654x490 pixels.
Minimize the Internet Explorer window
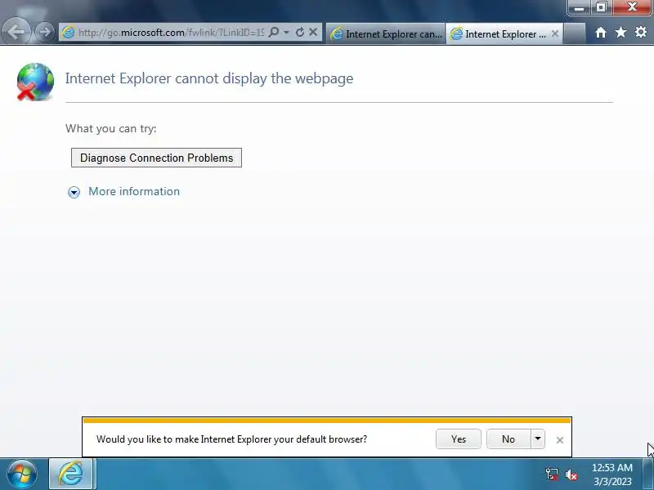click(579, 7)
